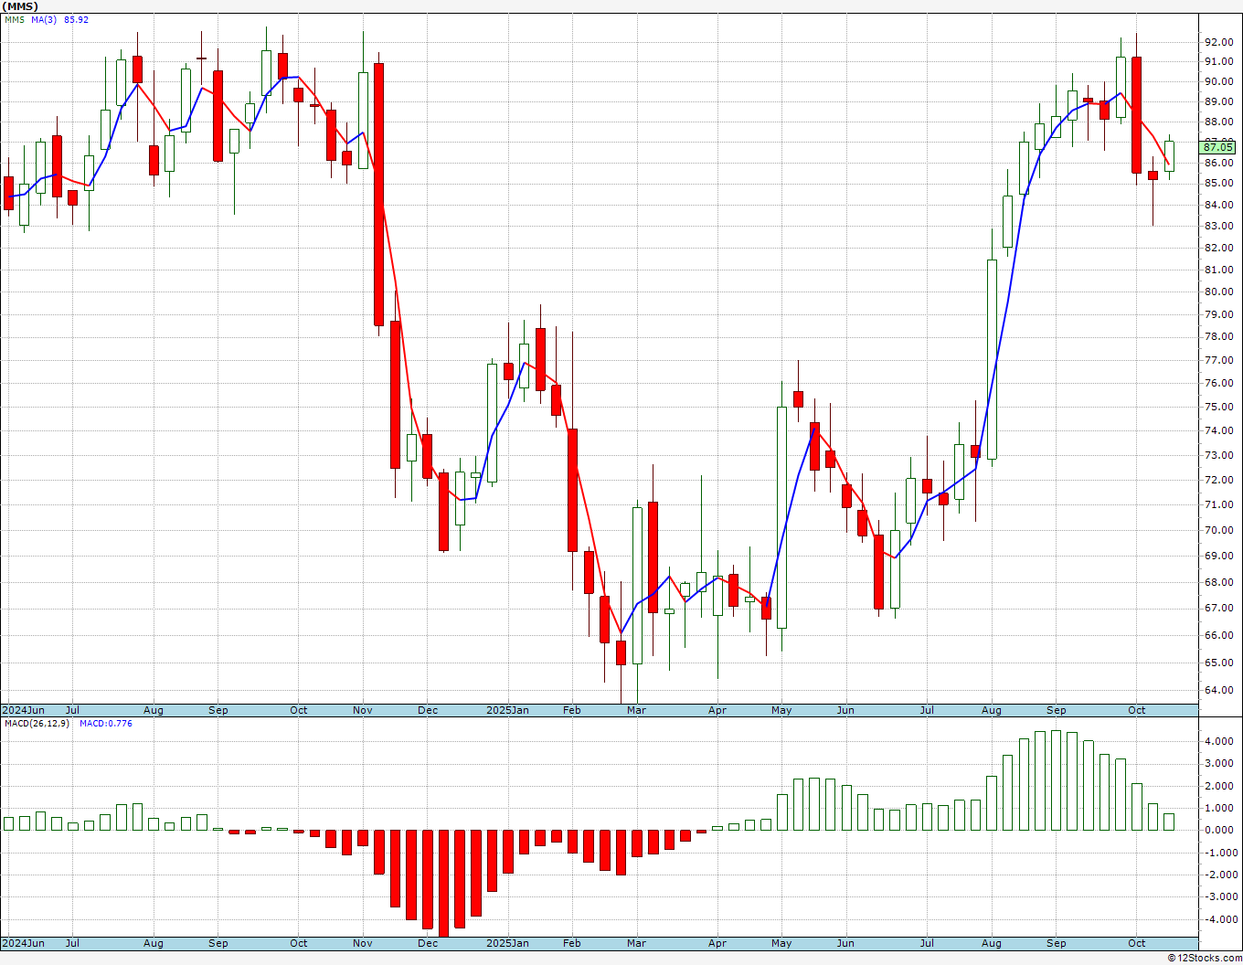Screen dimensions: 1243x965
Task: Click the 70.00 price axis label
Action: click(x=1218, y=530)
